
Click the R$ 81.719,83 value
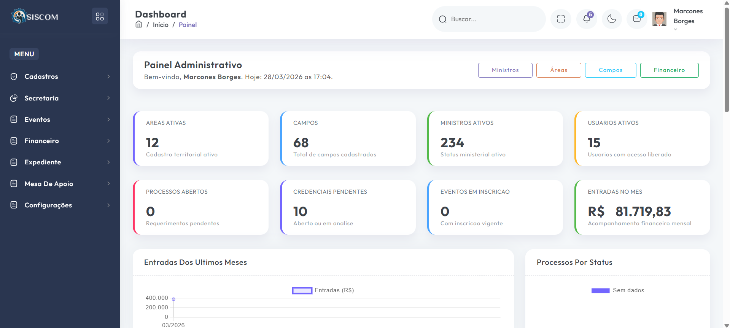click(629, 211)
